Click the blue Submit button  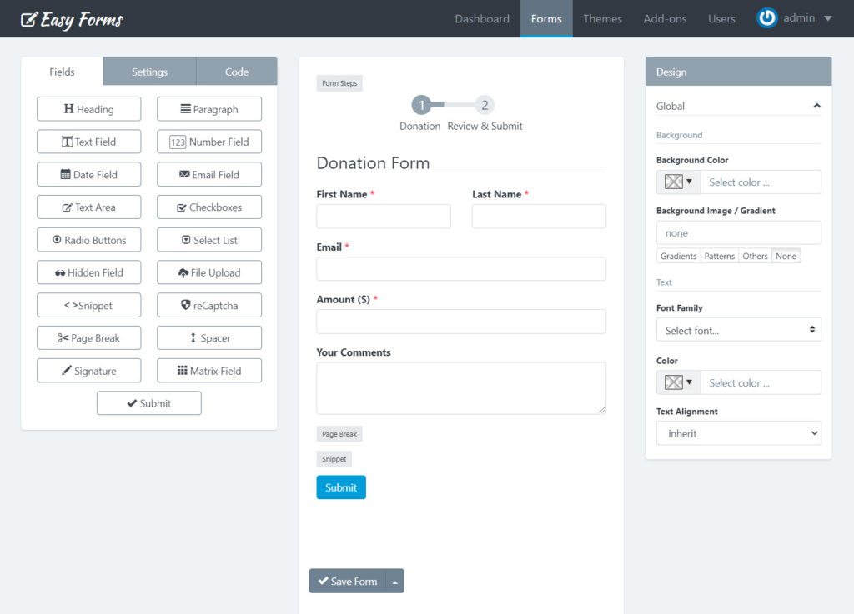point(340,487)
